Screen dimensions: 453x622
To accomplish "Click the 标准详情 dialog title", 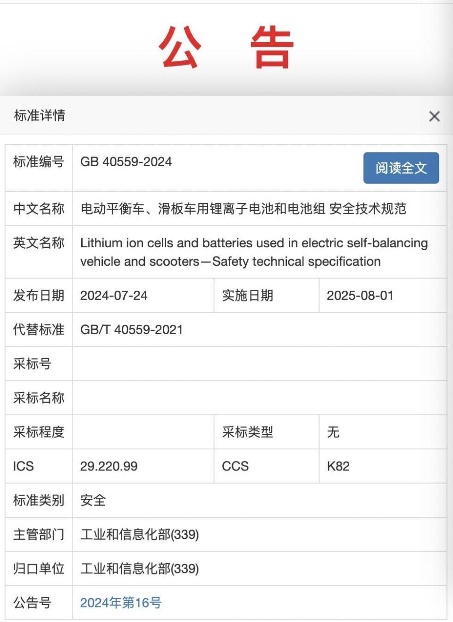I will point(40,116).
